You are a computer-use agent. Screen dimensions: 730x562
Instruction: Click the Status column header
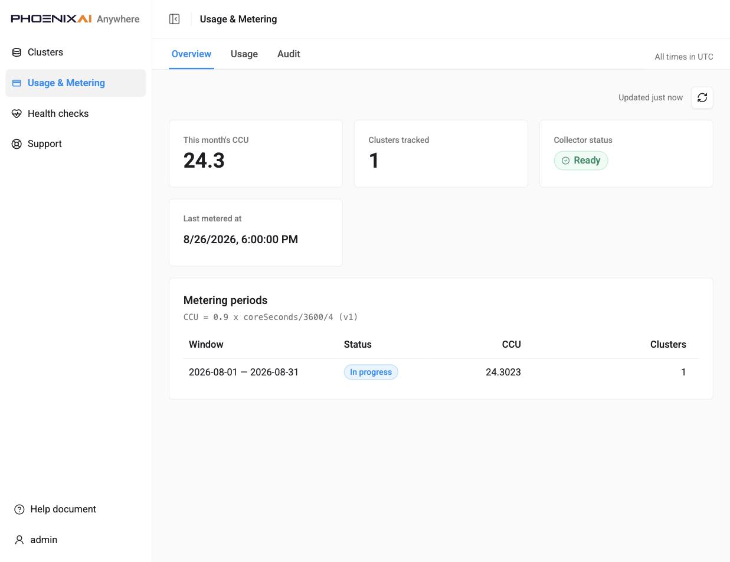click(x=358, y=345)
